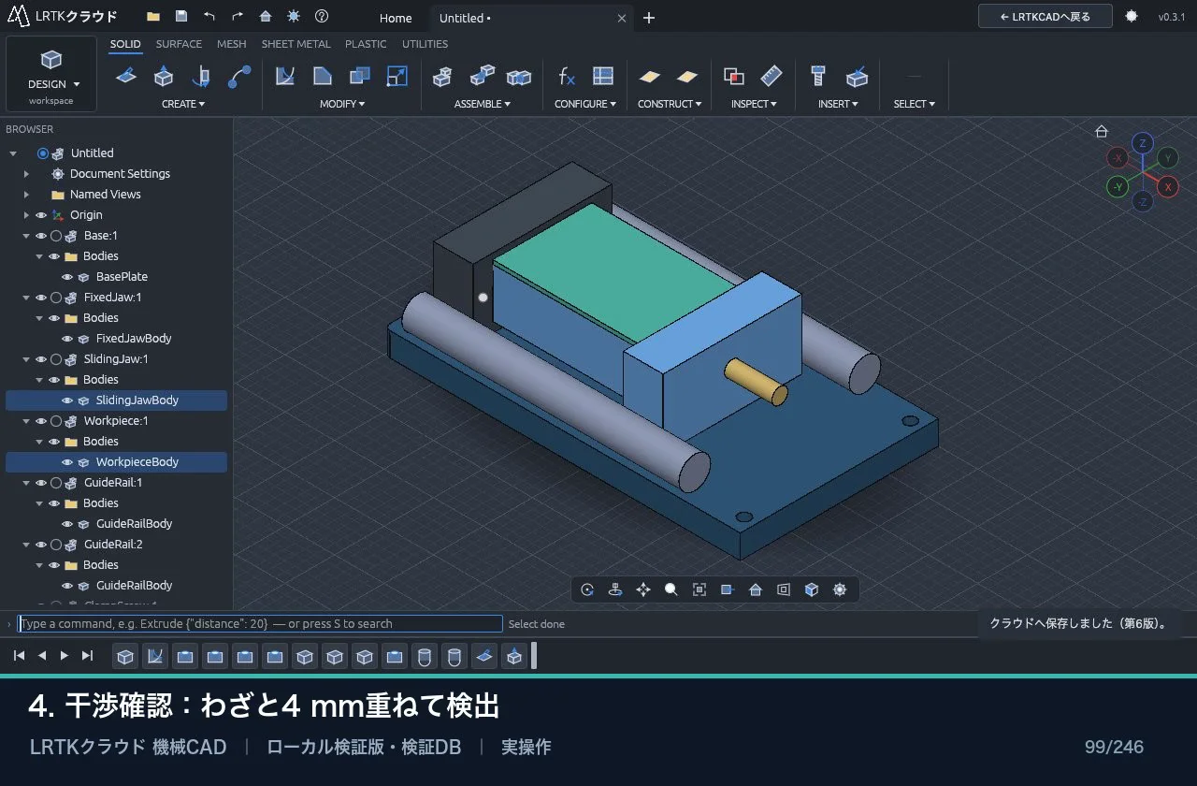The width and height of the screenshot is (1197, 786).
Task: Hide the FixedJawBody using eye icon
Action: [67, 339]
